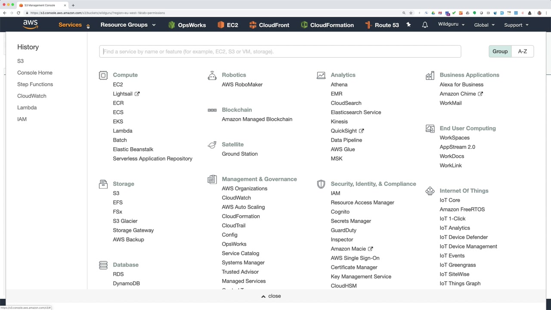Select CloudWatch from History

coord(31,96)
